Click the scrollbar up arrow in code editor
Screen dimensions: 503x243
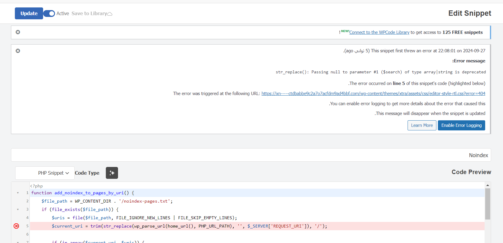point(488,185)
